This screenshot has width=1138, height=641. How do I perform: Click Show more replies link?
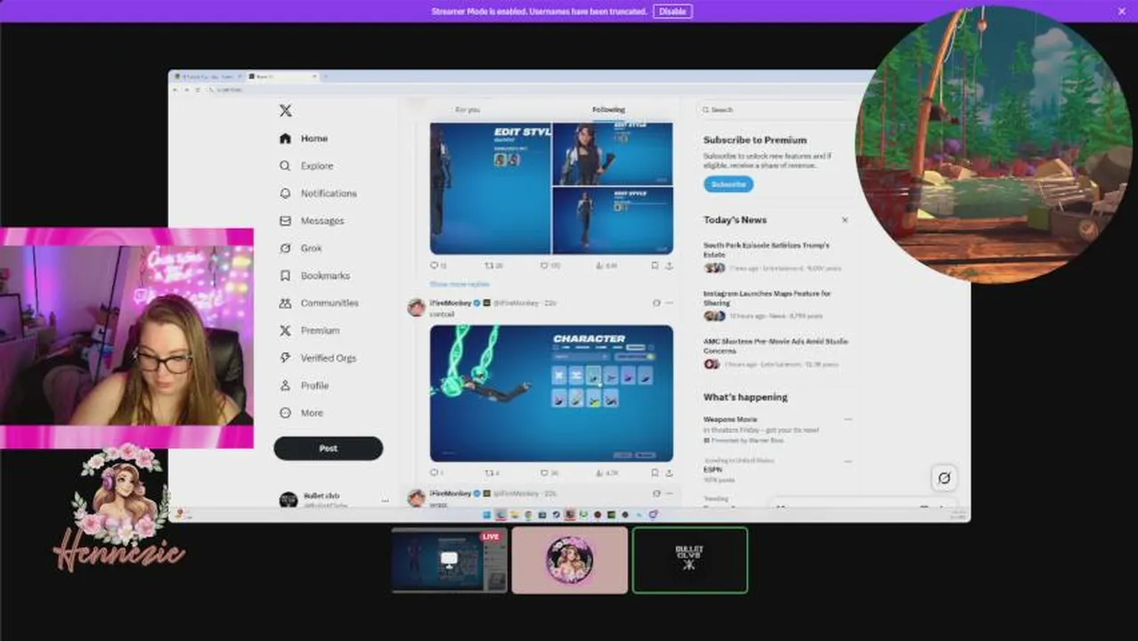click(x=459, y=284)
